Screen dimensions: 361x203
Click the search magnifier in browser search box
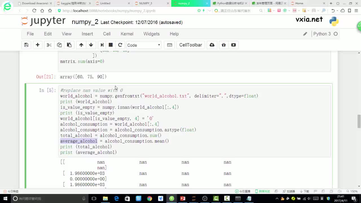coord(261,10)
